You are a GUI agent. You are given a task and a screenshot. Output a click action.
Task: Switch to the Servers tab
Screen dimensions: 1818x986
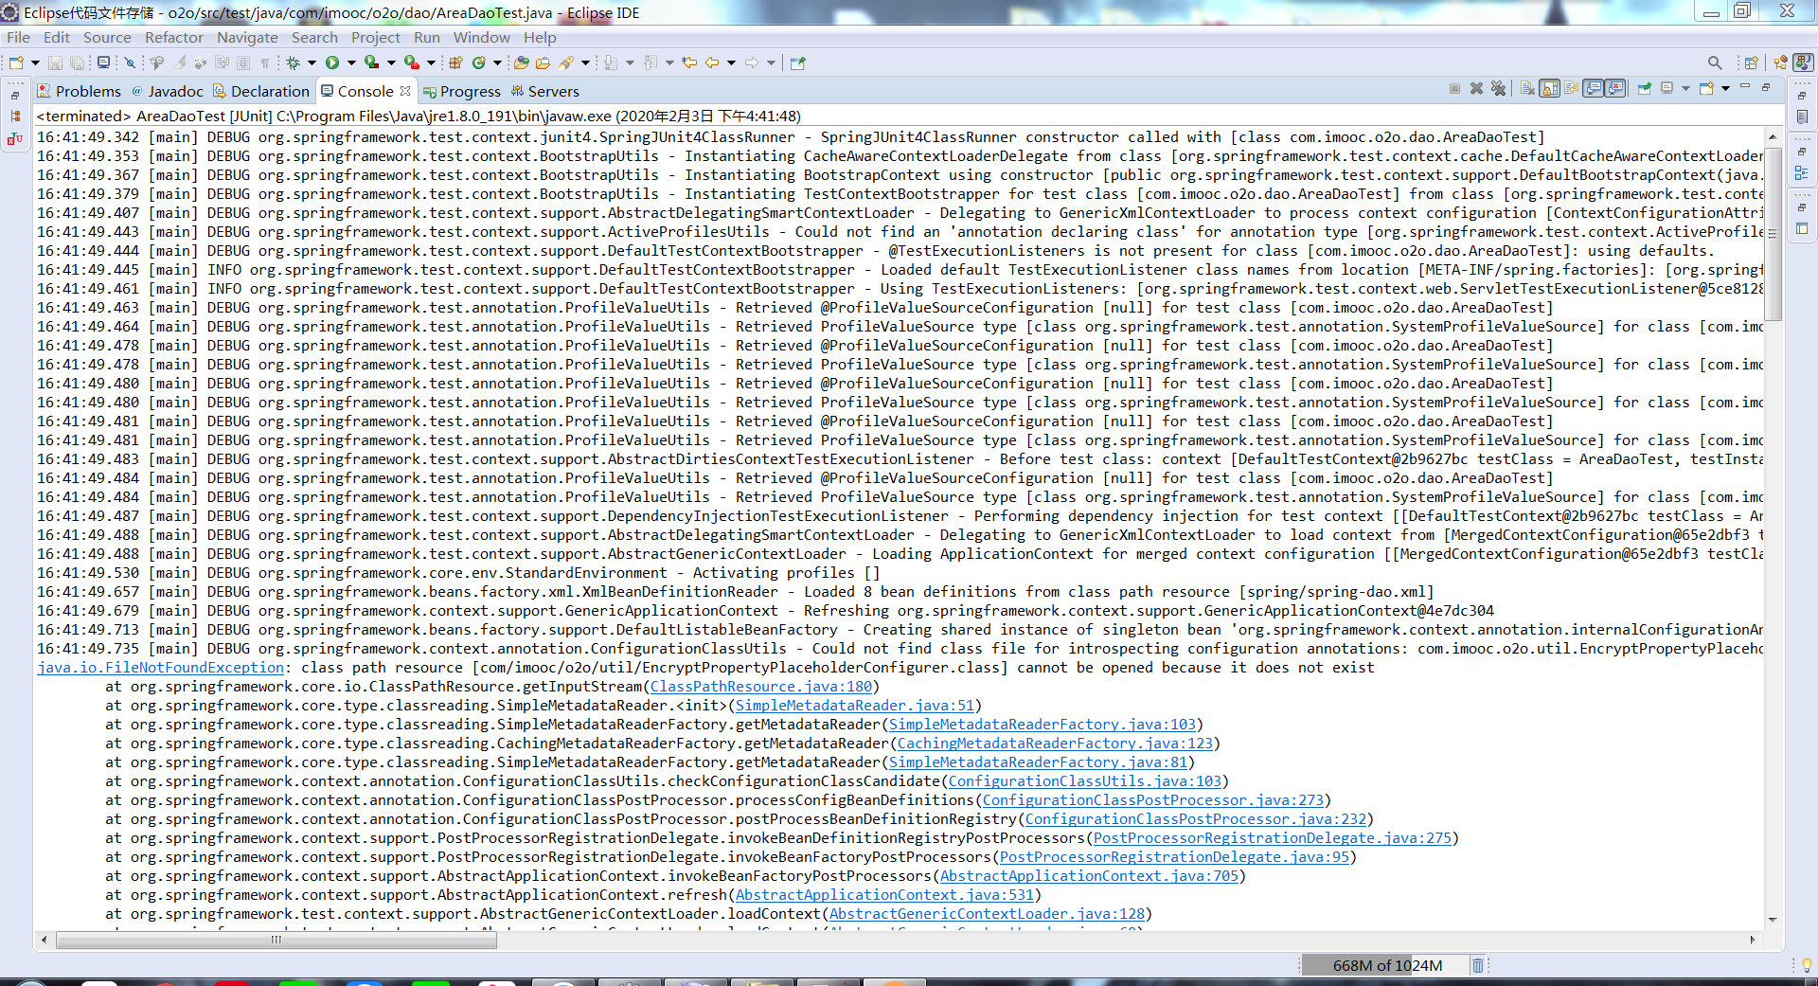(x=545, y=91)
